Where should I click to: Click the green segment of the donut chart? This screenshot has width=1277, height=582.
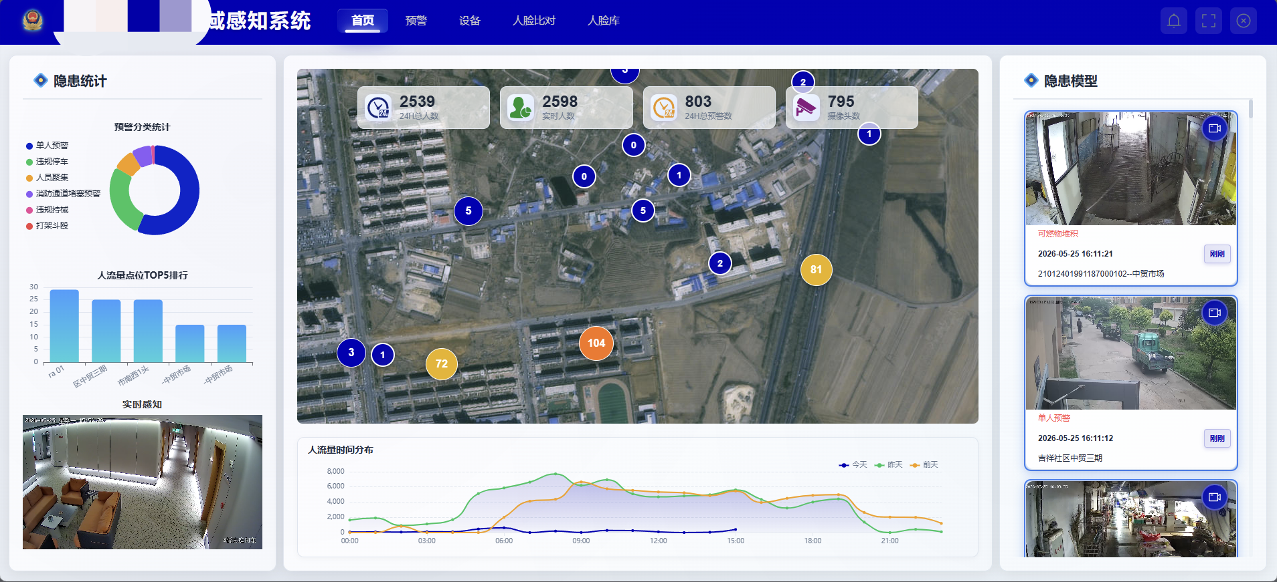click(x=121, y=199)
